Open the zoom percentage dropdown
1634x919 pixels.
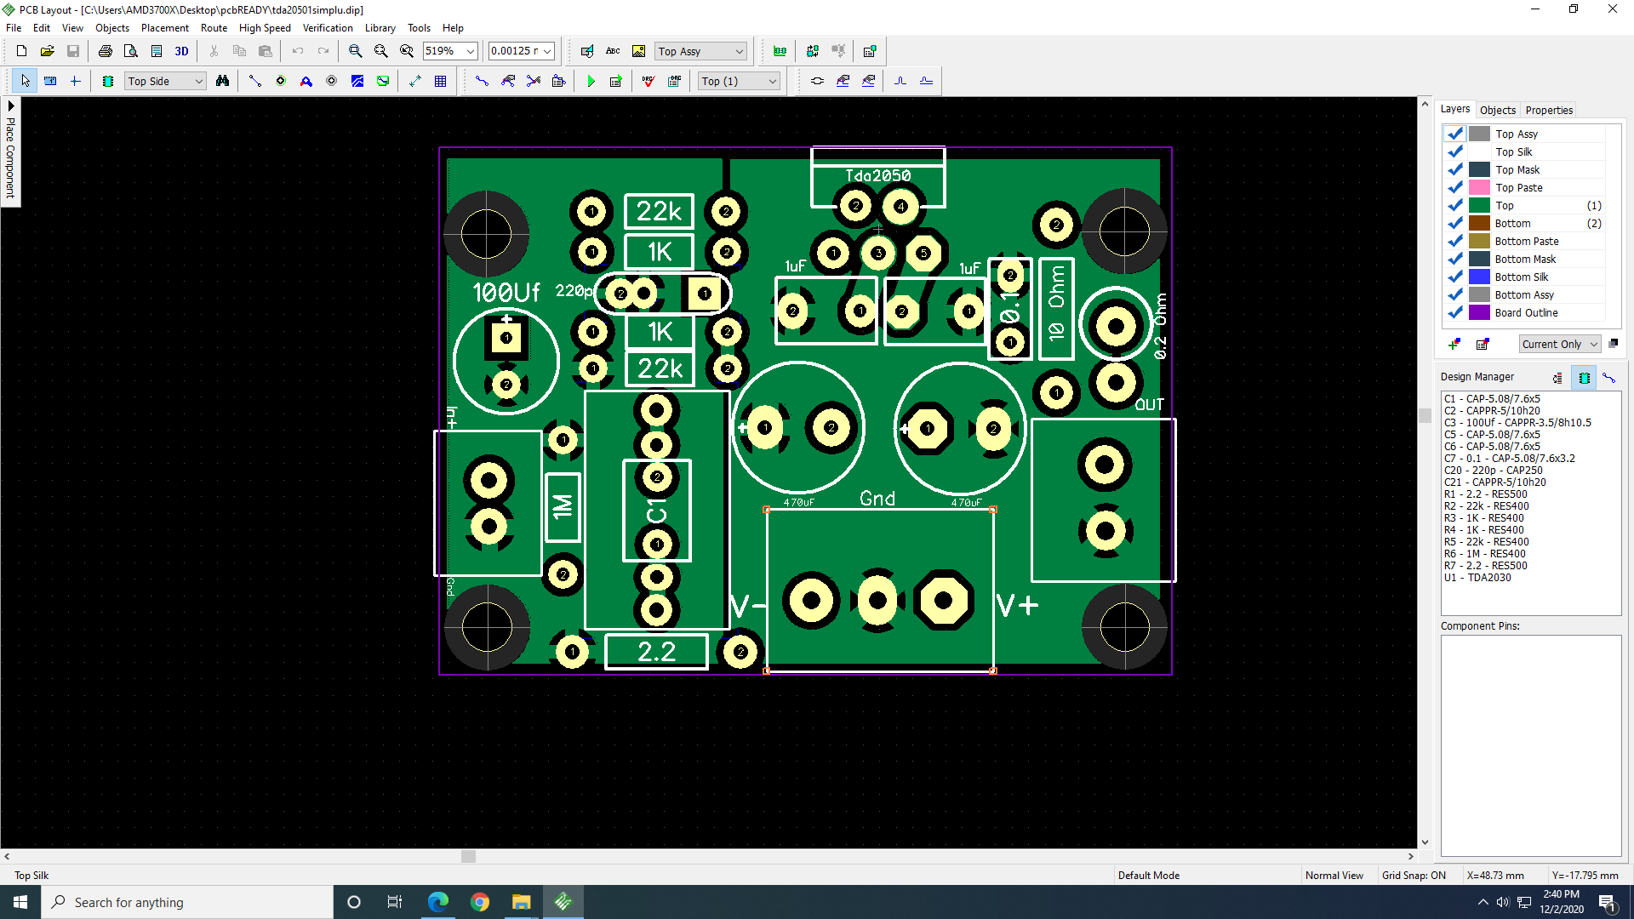click(x=470, y=51)
